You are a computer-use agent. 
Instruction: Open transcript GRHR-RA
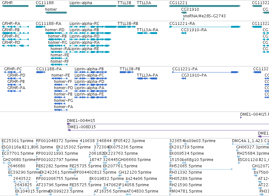click(x=15, y=27)
